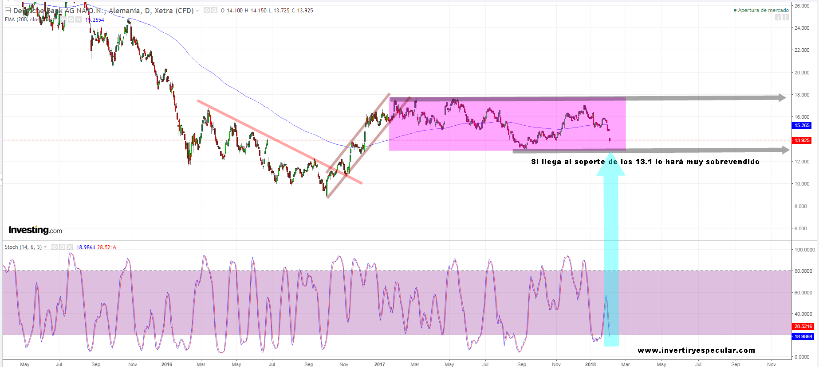Open Stoch indicator settings gear

coord(62,247)
